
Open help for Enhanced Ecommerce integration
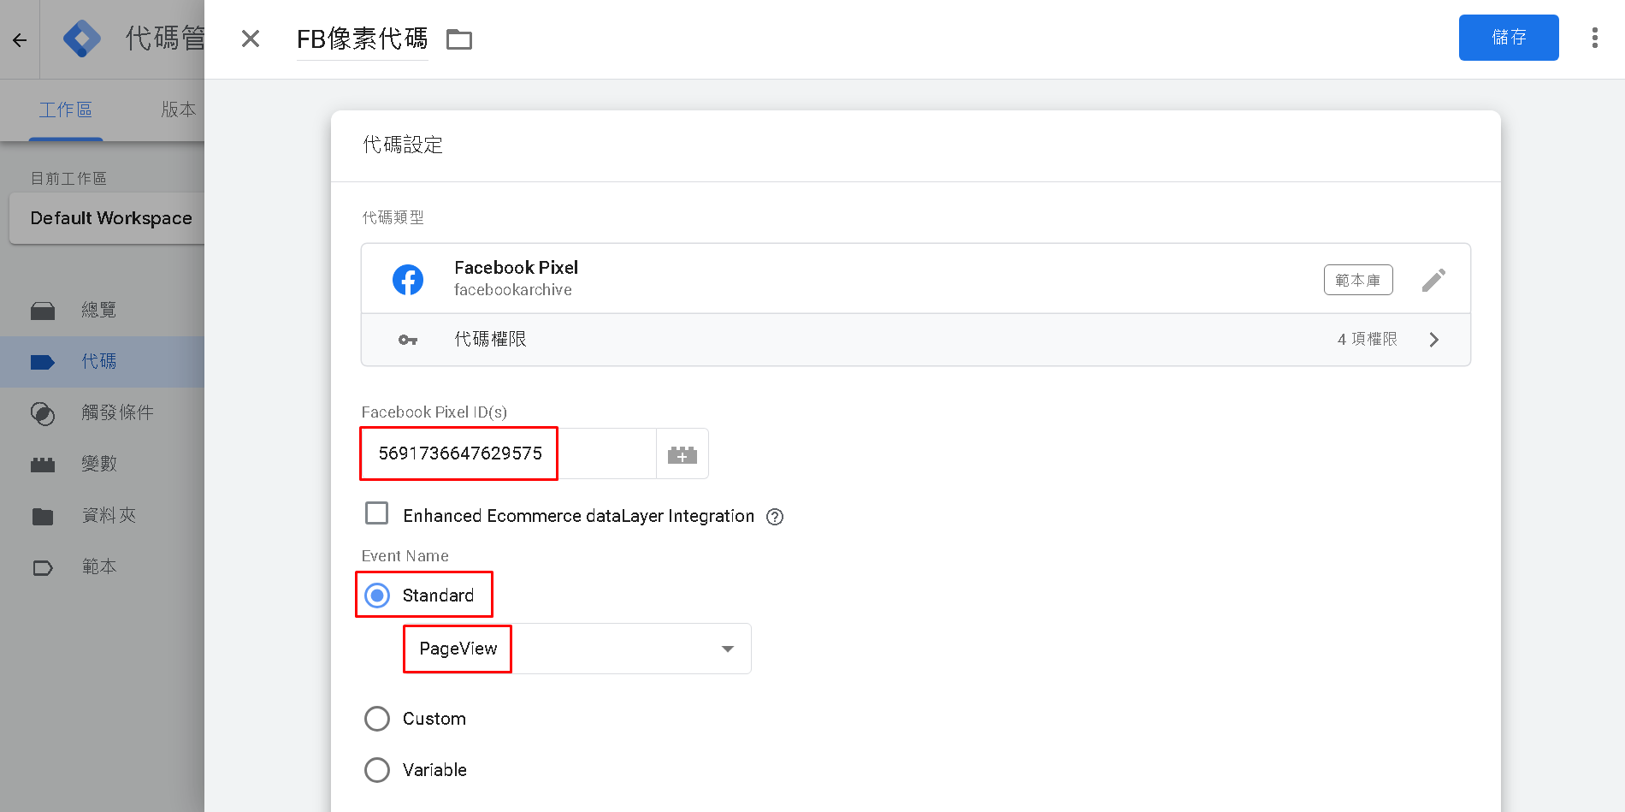[x=775, y=517]
